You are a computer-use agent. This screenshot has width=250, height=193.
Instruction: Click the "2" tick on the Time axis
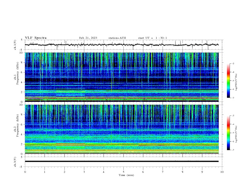tap(64, 172)
